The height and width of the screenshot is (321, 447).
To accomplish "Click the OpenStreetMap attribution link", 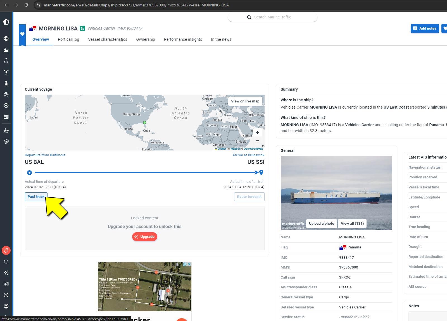I will coord(253,149).
